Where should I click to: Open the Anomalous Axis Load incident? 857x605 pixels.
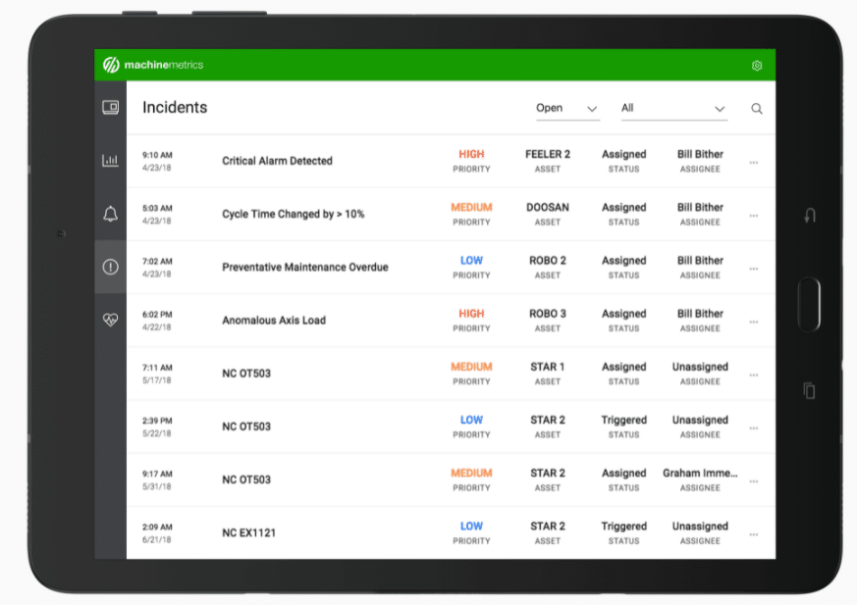[274, 320]
